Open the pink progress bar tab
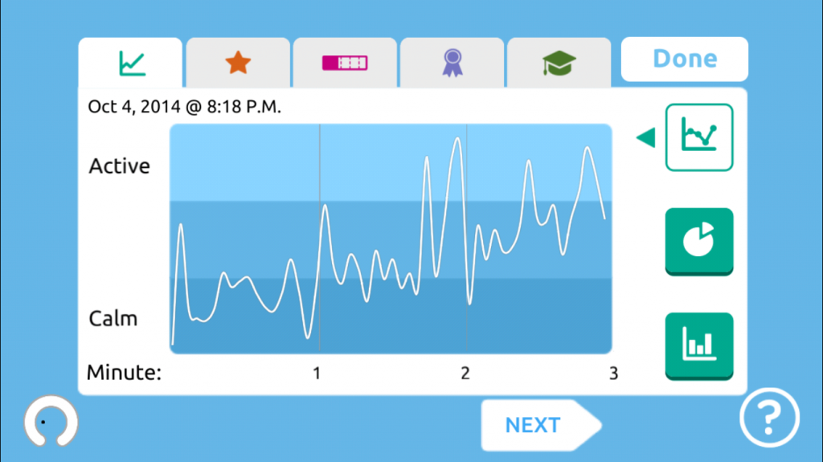Image resolution: width=823 pixels, height=462 pixels. [345, 63]
